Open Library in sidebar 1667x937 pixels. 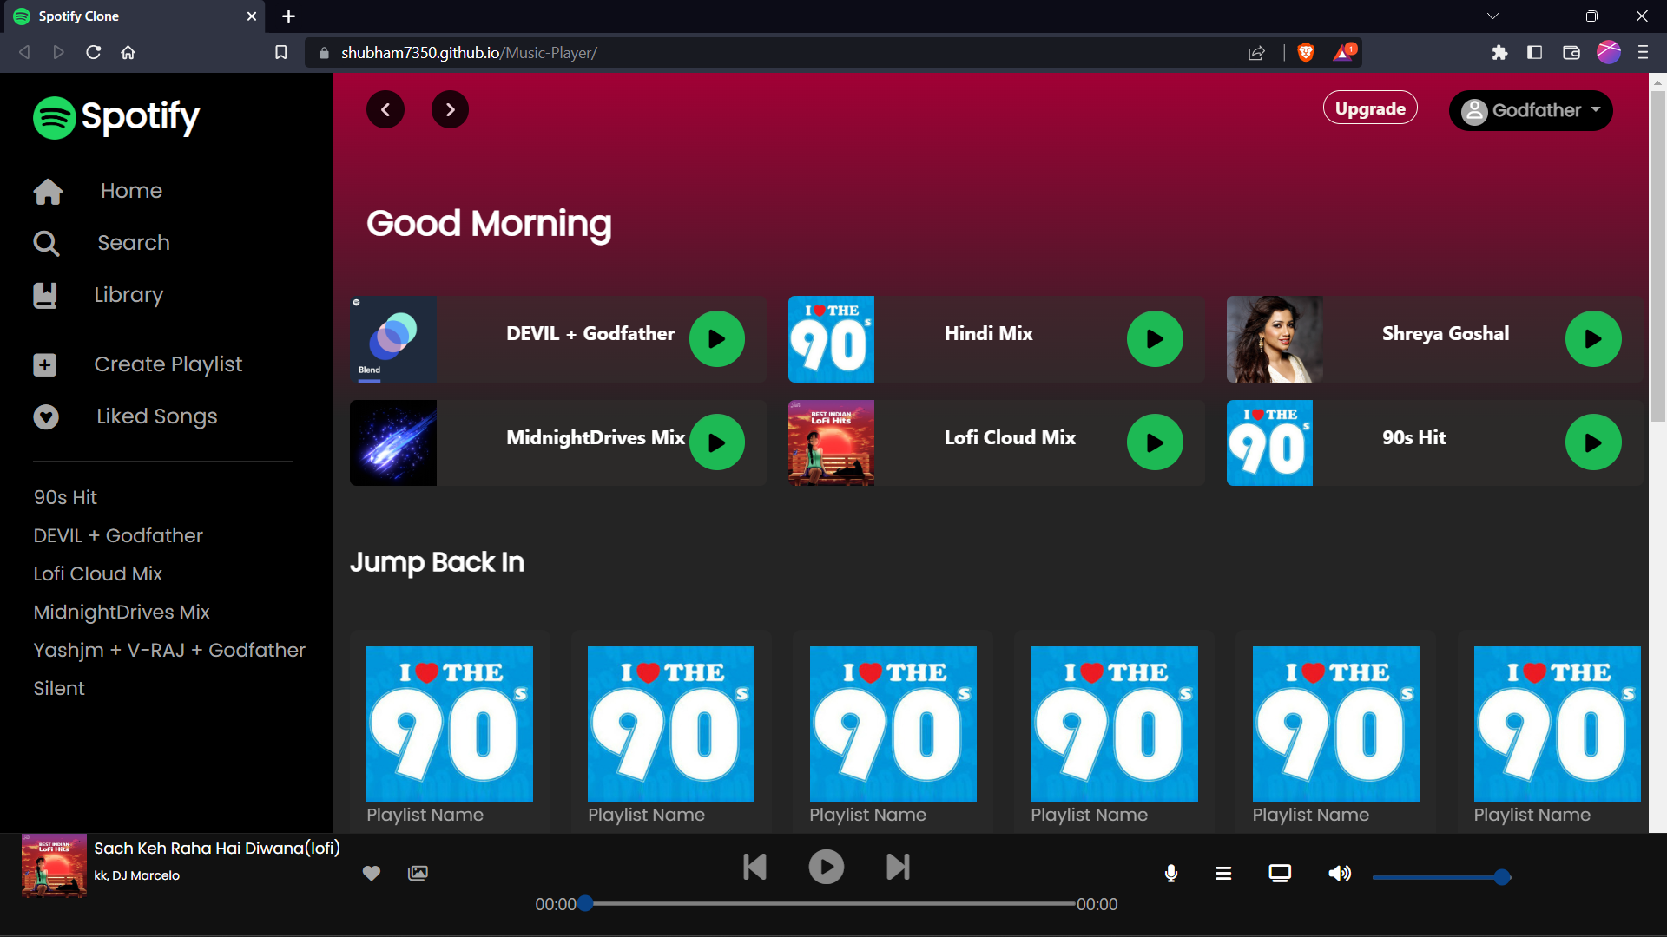point(128,295)
